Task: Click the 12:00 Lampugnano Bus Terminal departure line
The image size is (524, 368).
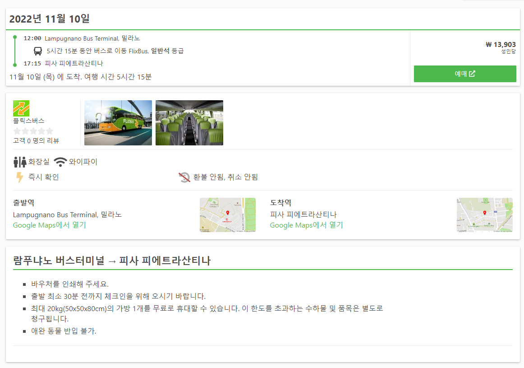Action: click(x=82, y=38)
